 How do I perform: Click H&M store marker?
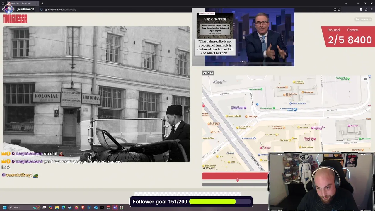point(229,162)
